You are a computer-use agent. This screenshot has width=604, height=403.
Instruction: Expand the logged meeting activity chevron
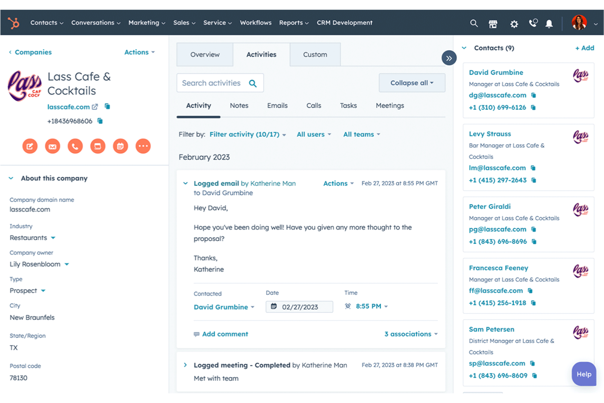click(x=185, y=365)
